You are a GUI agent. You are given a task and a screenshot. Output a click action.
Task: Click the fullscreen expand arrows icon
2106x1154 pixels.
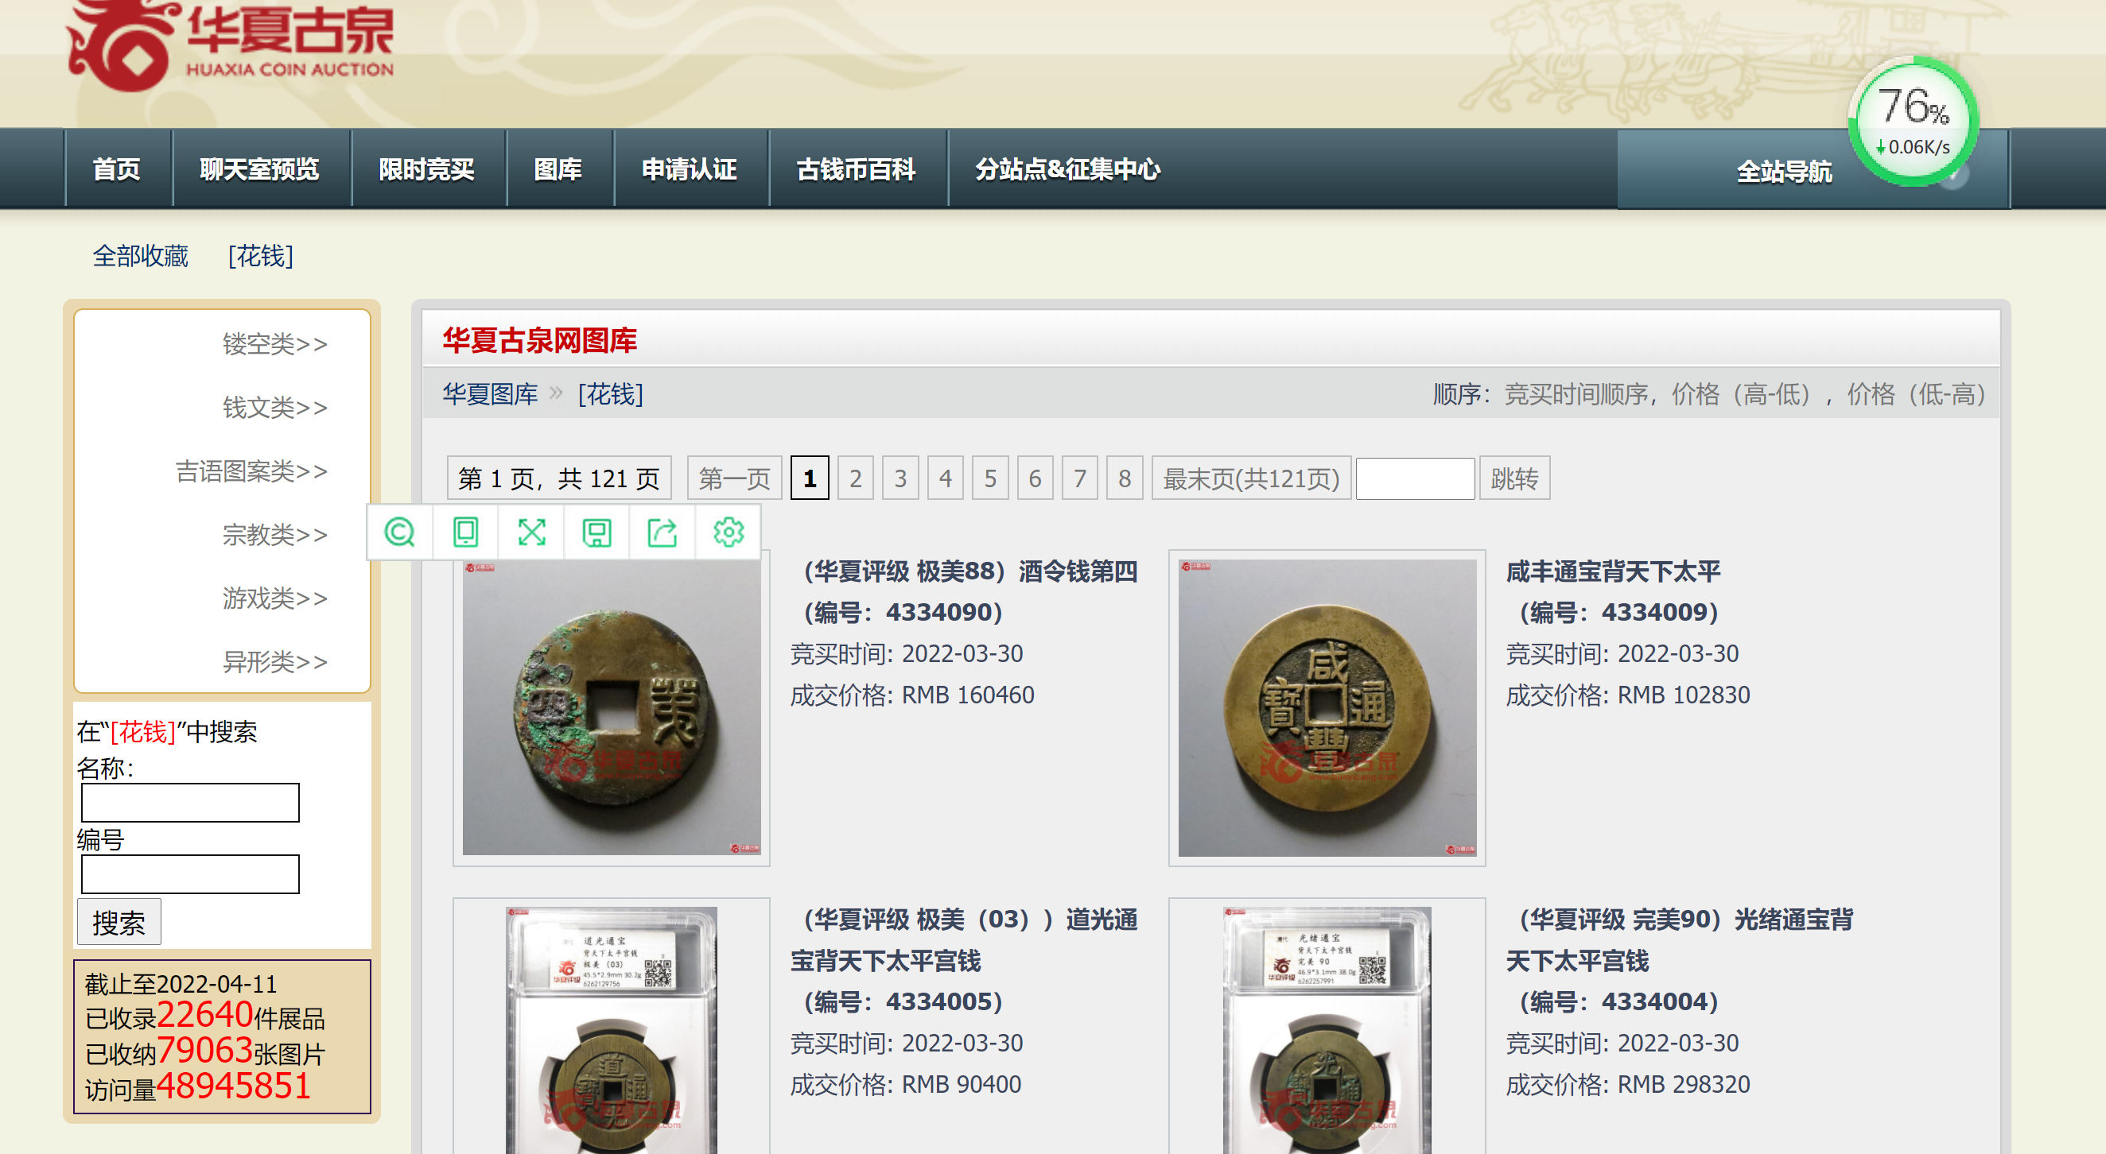531,532
